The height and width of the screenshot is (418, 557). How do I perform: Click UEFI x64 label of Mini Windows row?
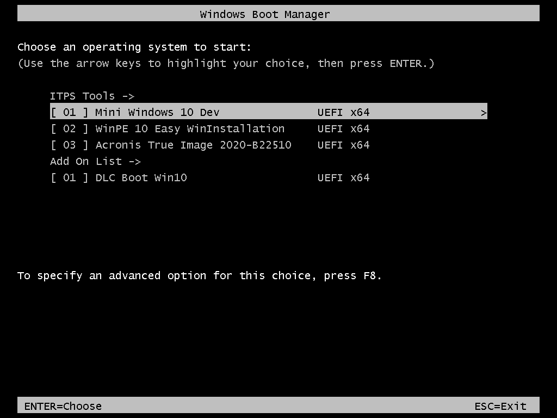[x=344, y=112]
